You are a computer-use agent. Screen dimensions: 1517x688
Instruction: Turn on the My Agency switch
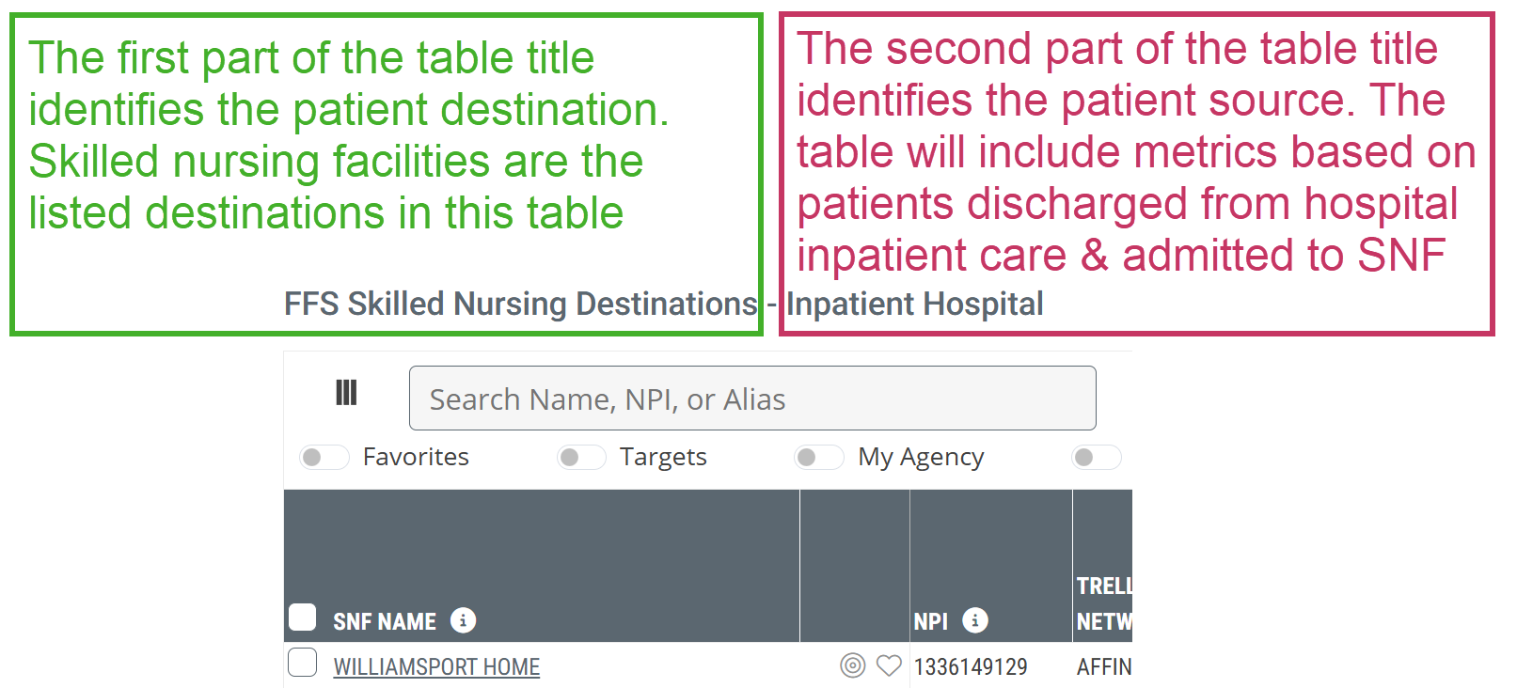coord(818,458)
